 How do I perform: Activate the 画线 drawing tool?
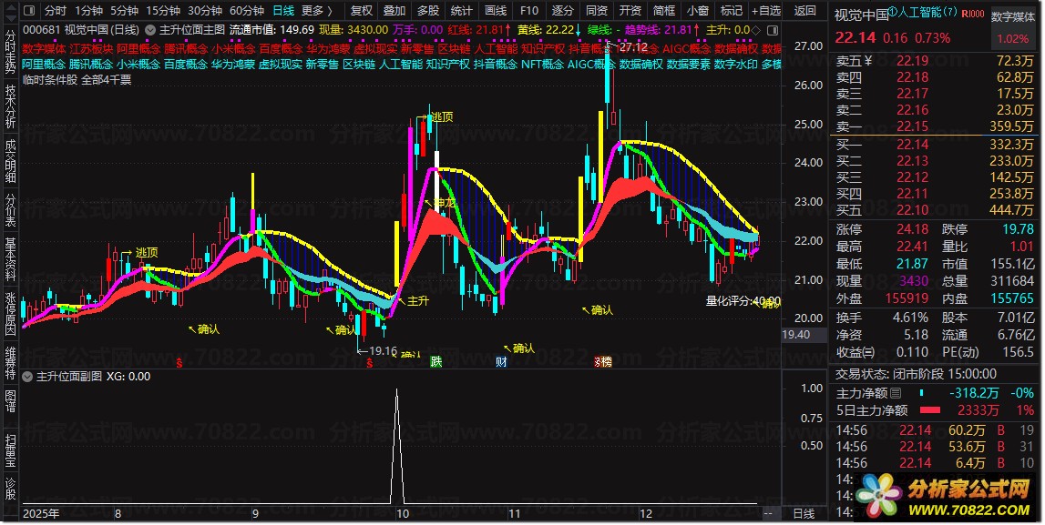click(x=496, y=11)
